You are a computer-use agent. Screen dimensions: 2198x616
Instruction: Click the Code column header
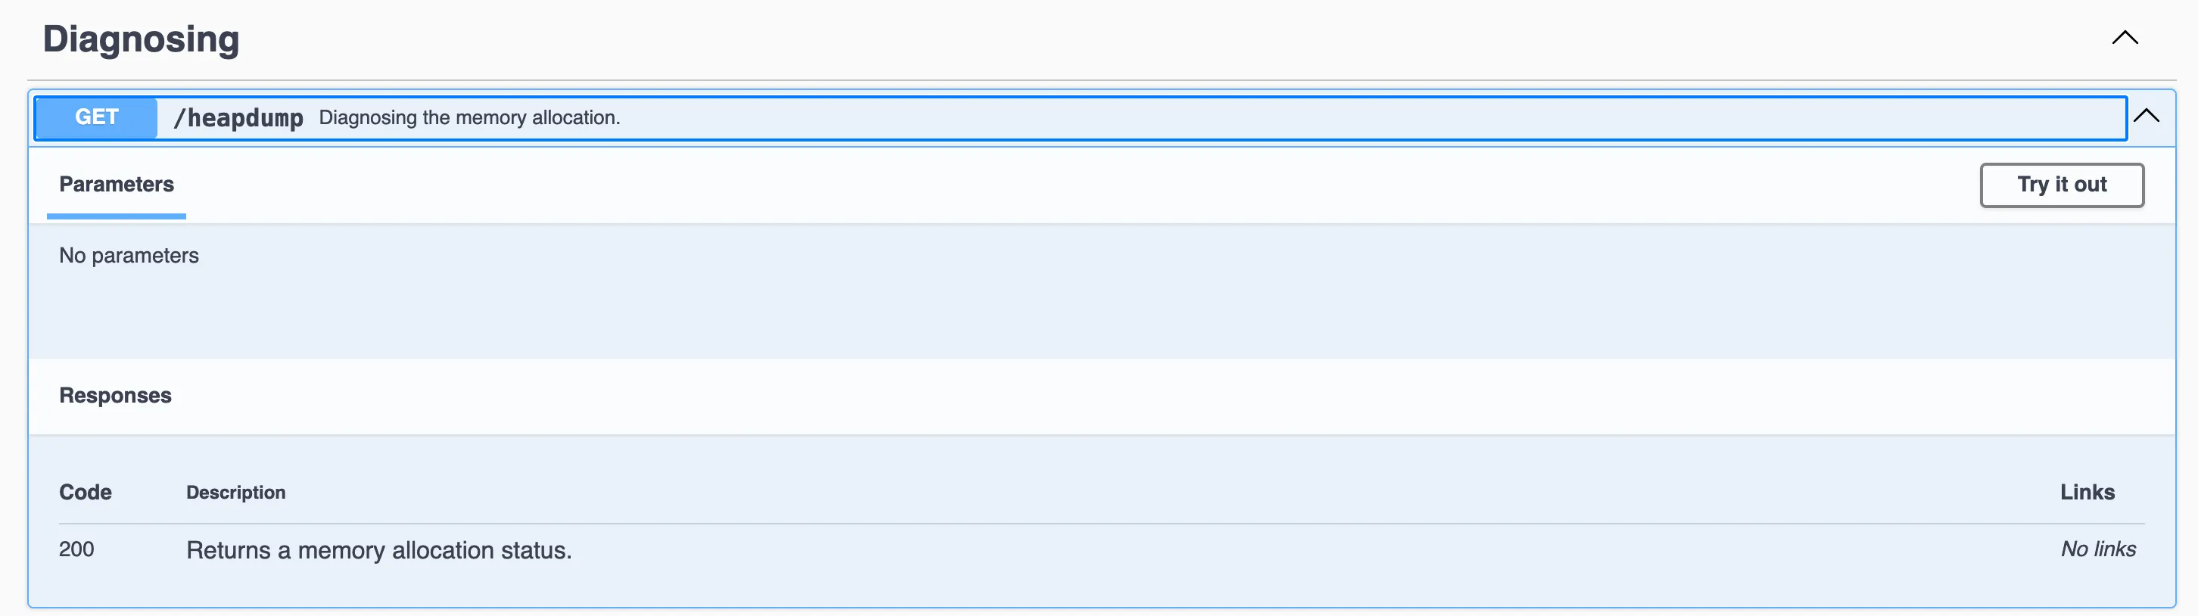click(85, 493)
